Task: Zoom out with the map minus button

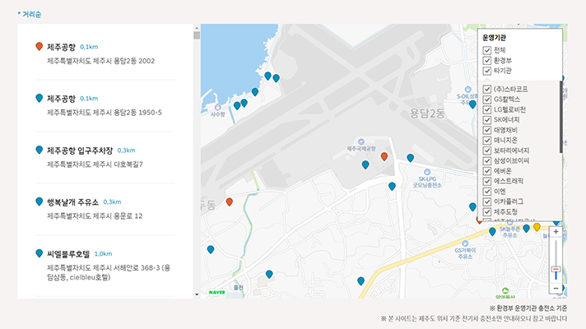Action: 556,288
